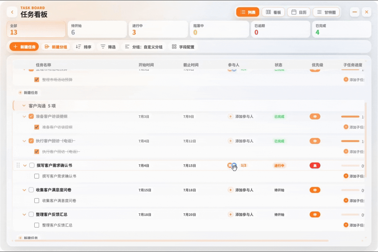Collapse 准备客户访谈提纲 parent task
Viewport: 378px width, 252px height.
(x=24, y=117)
